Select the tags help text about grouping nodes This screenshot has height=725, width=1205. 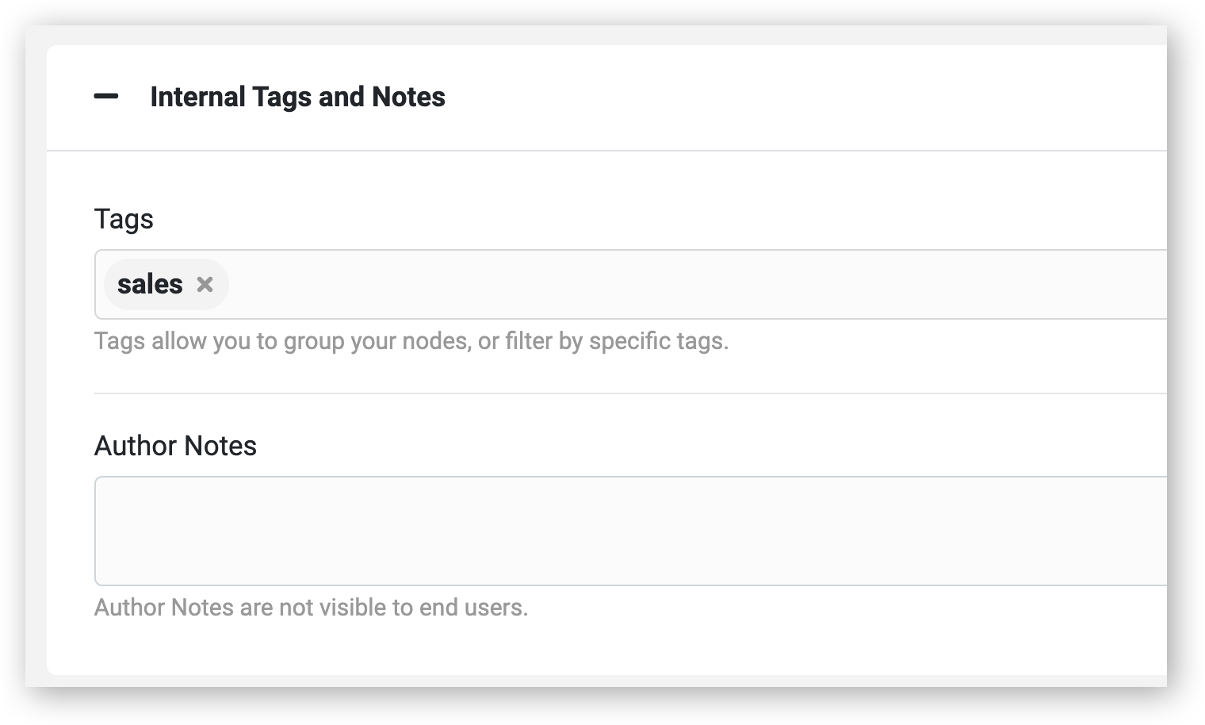tap(411, 341)
